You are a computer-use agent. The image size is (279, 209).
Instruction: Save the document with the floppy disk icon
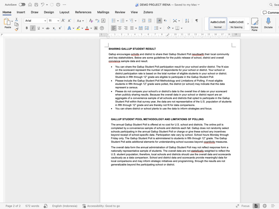pos(36,5)
